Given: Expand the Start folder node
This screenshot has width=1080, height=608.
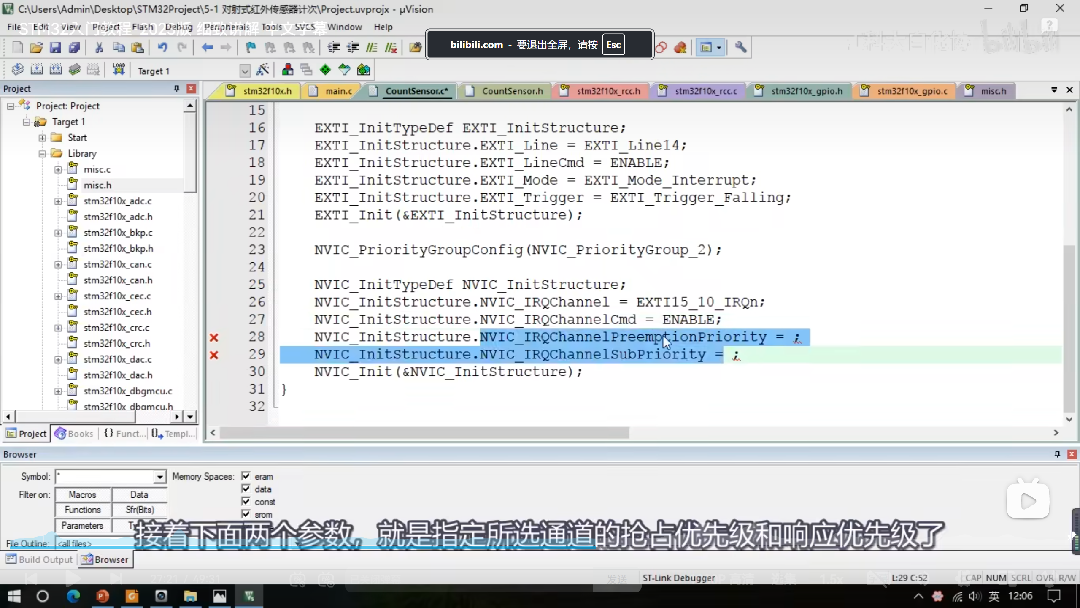Looking at the screenshot, I should coord(42,138).
